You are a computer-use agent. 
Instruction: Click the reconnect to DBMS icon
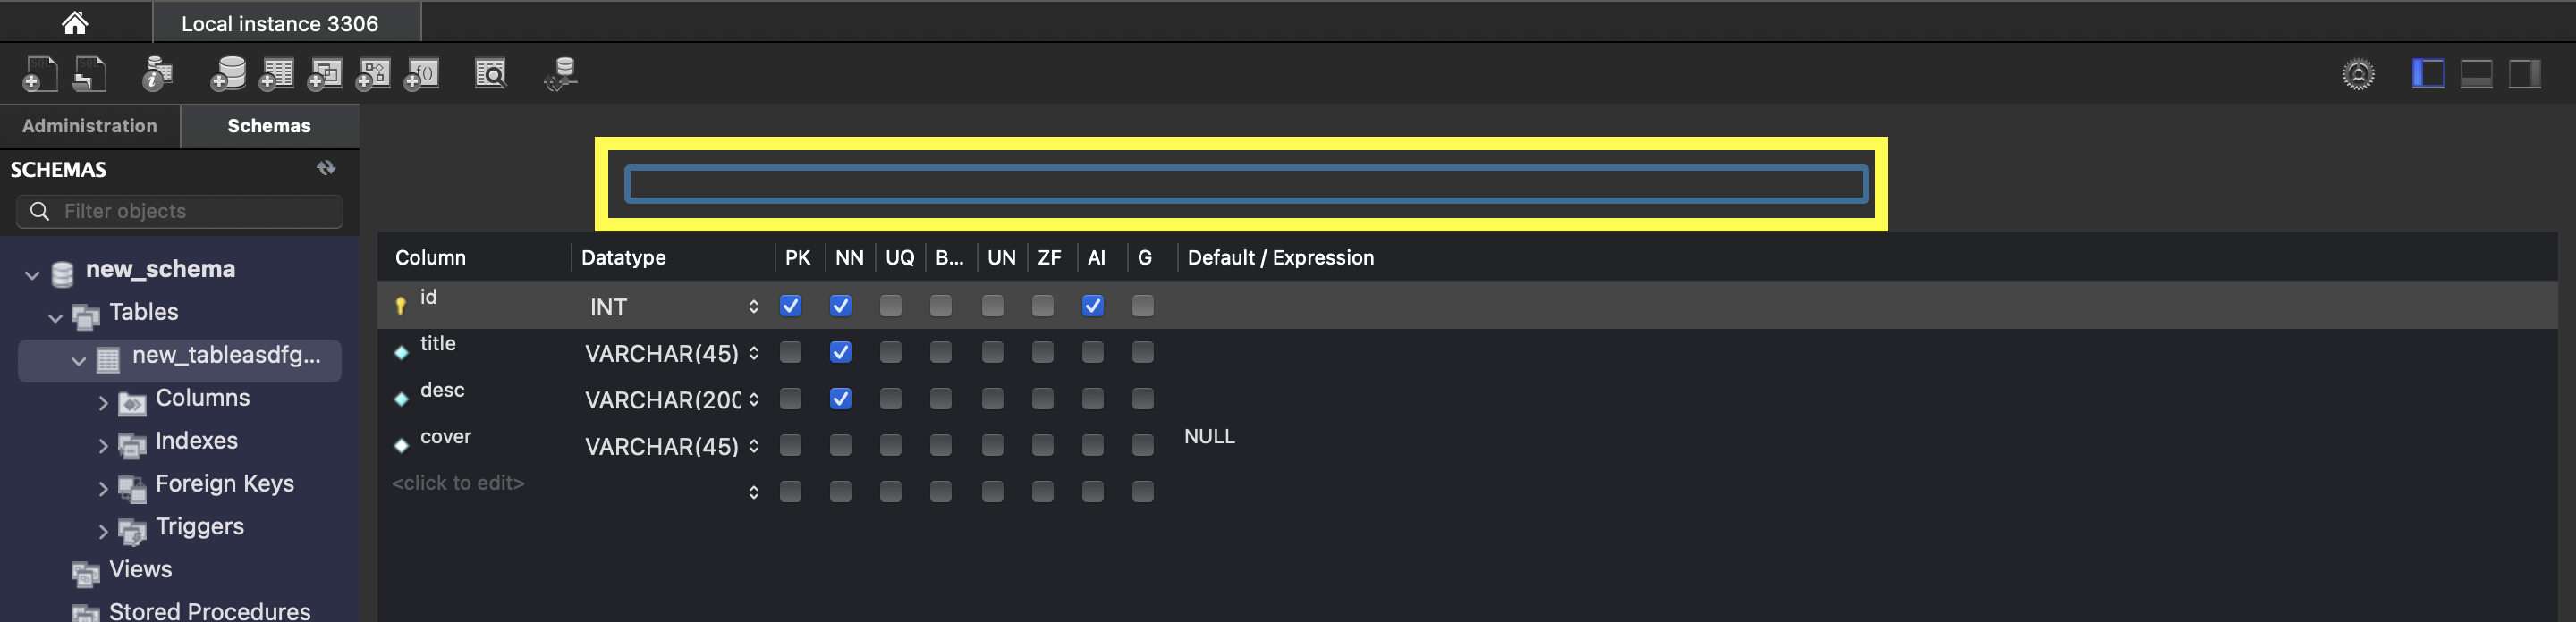(x=561, y=74)
